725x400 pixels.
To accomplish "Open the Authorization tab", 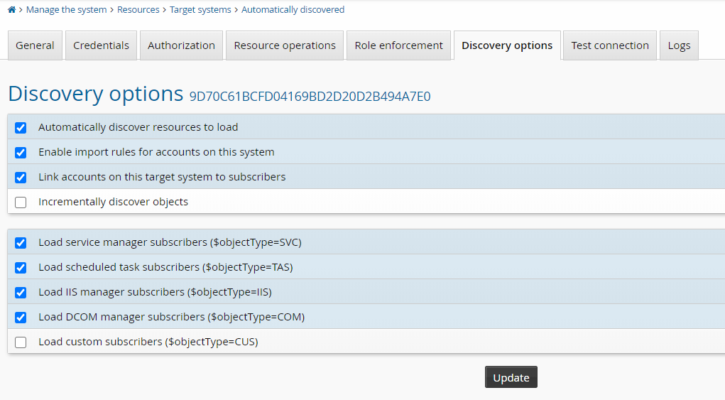I will pyautogui.click(x=181, y=45).
